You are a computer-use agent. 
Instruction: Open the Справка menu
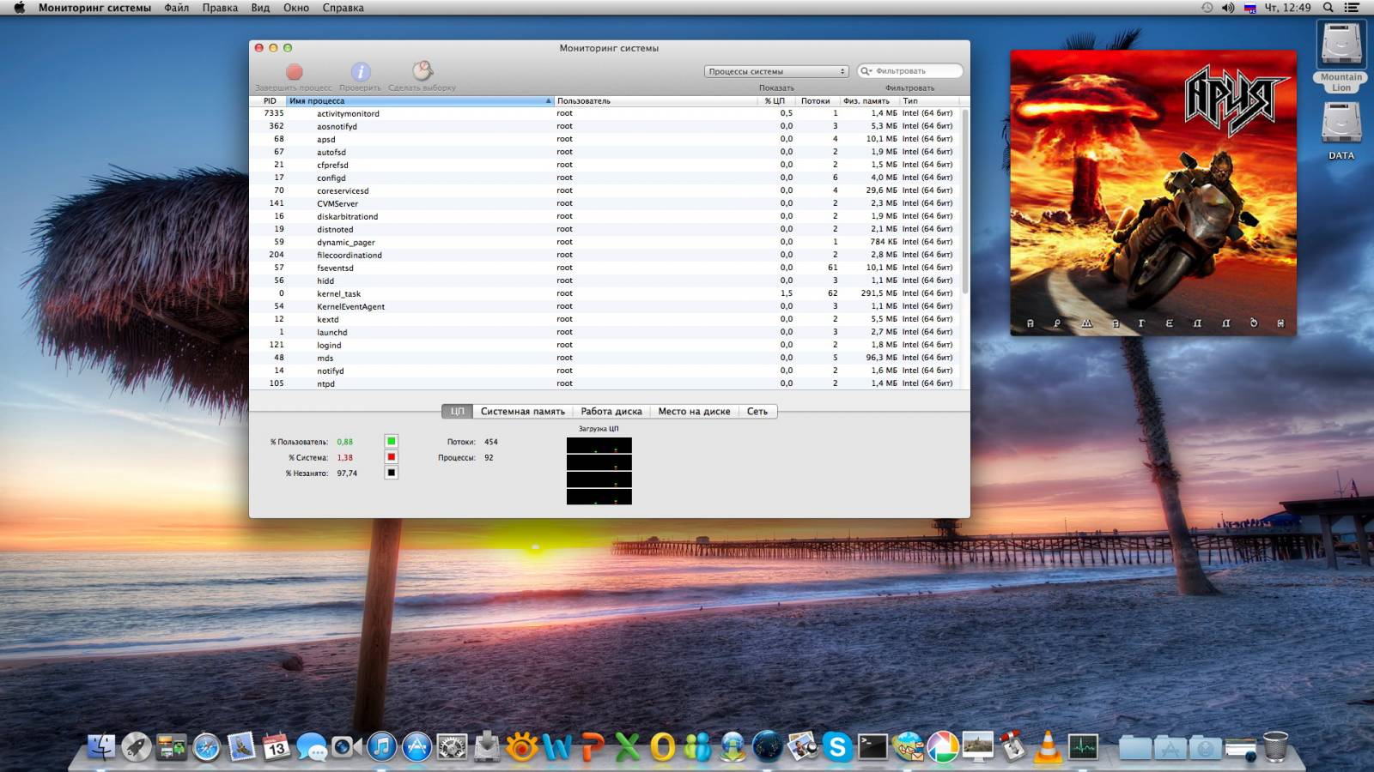[x=343, y=8]
